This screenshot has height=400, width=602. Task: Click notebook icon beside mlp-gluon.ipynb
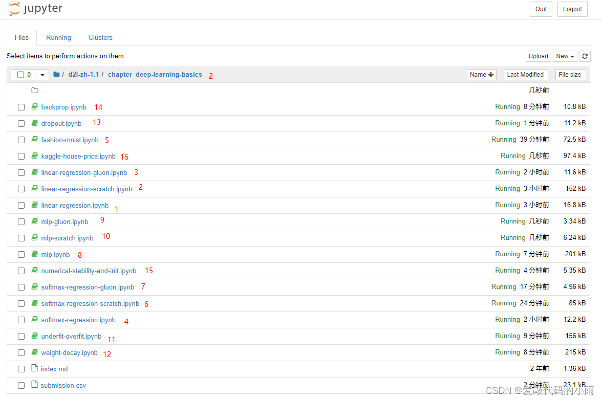[x=35, y=221]
